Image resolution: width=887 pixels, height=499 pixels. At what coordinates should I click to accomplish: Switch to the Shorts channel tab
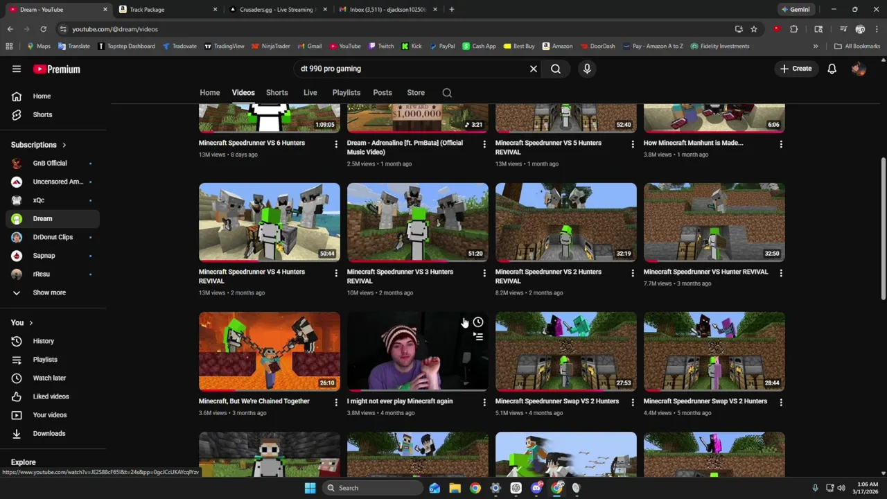(x=277, y=93)
